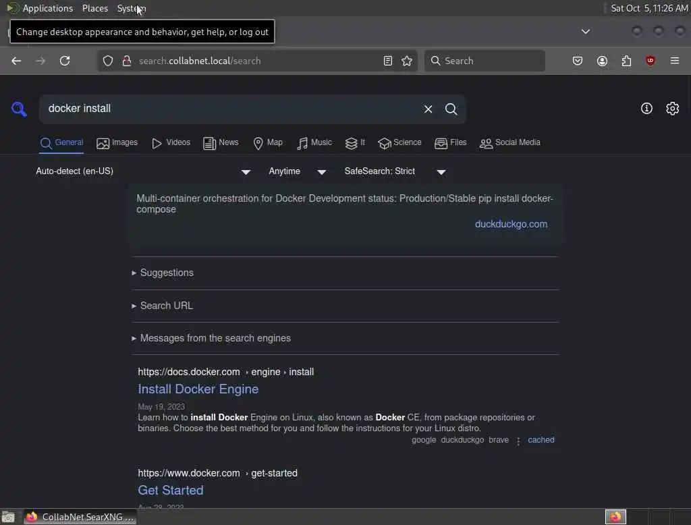Click the 'google' engine label
The image size is (691, 525).
424,440
